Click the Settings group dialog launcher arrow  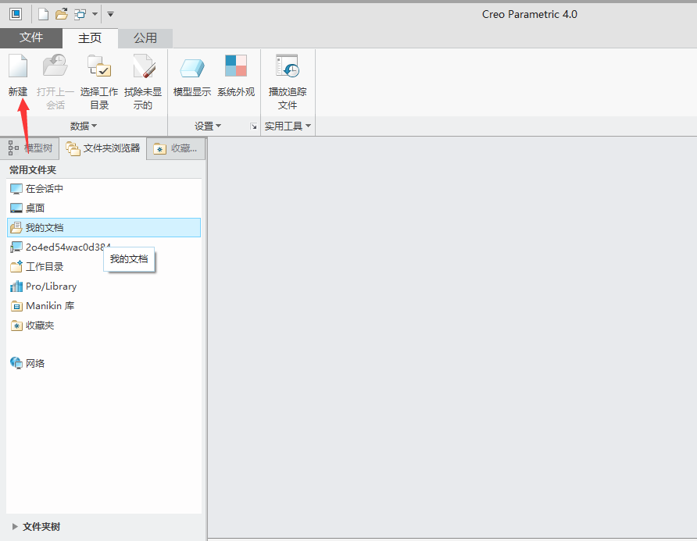click(253, 126)
